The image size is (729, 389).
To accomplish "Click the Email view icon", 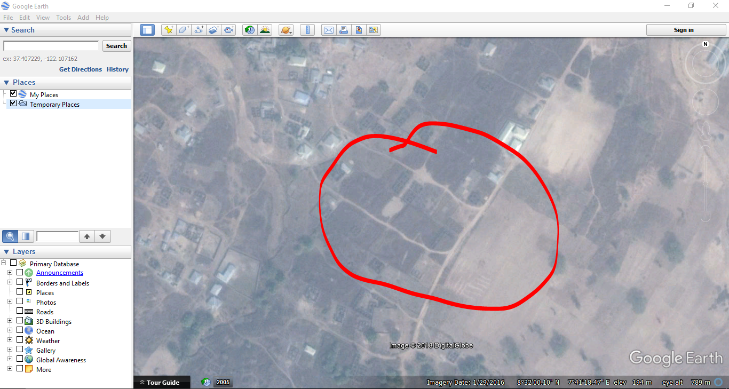I will (328, 30).
